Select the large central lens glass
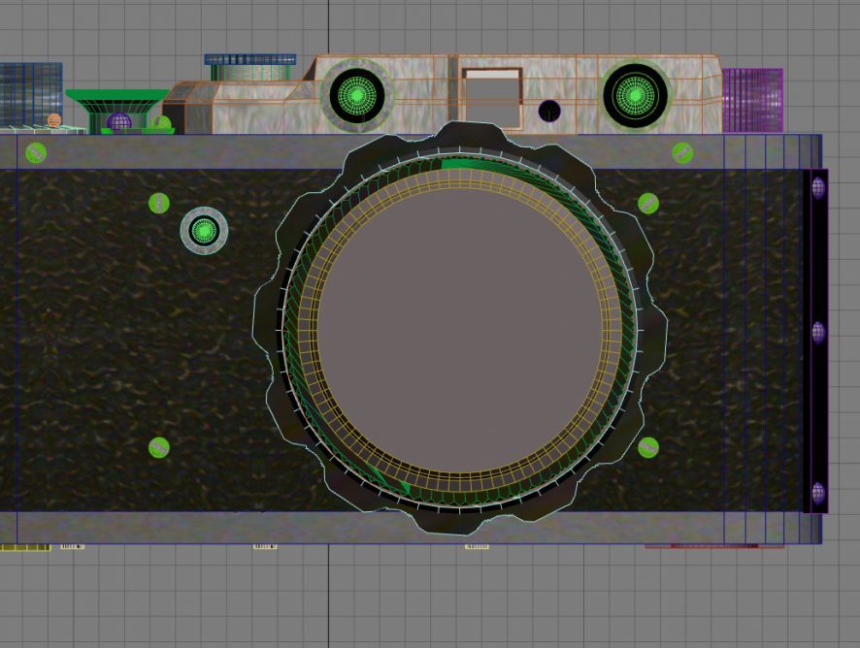 (x=460, y=331)
